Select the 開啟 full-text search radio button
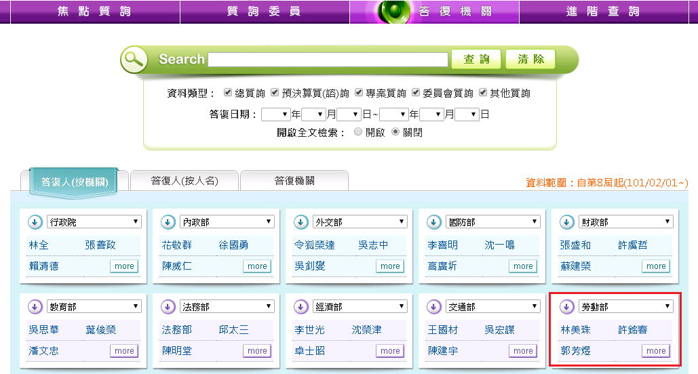 (x=358, y=132)
